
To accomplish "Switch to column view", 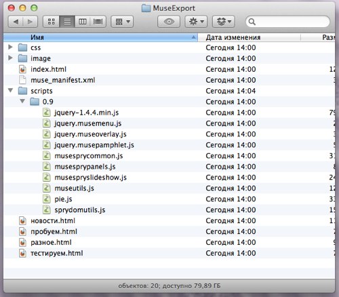I will pos(83,22).
